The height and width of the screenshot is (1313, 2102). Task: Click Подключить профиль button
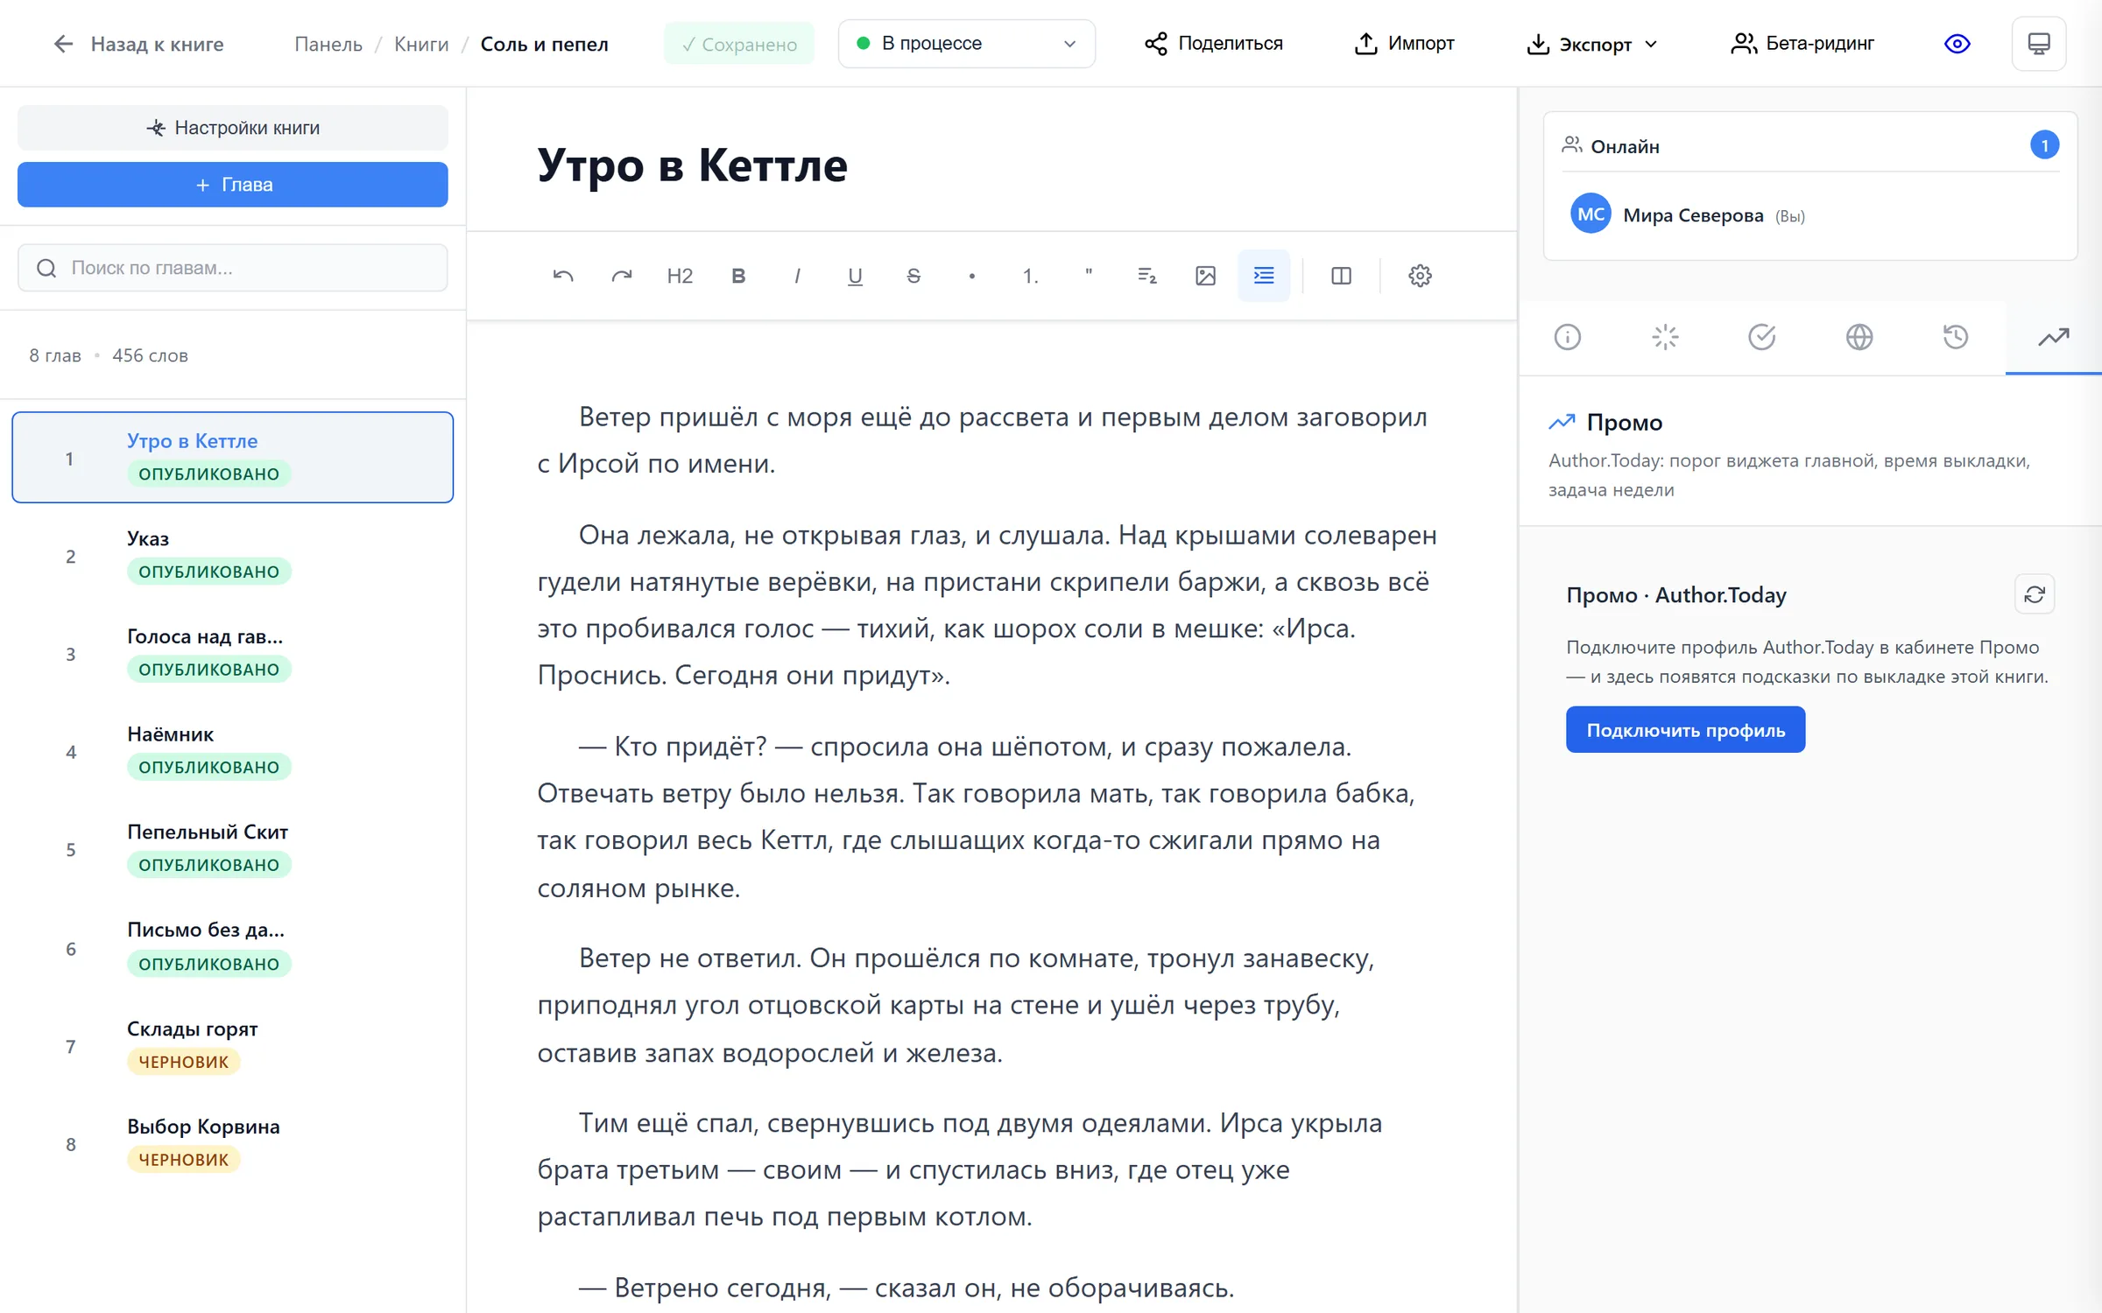1685,730
